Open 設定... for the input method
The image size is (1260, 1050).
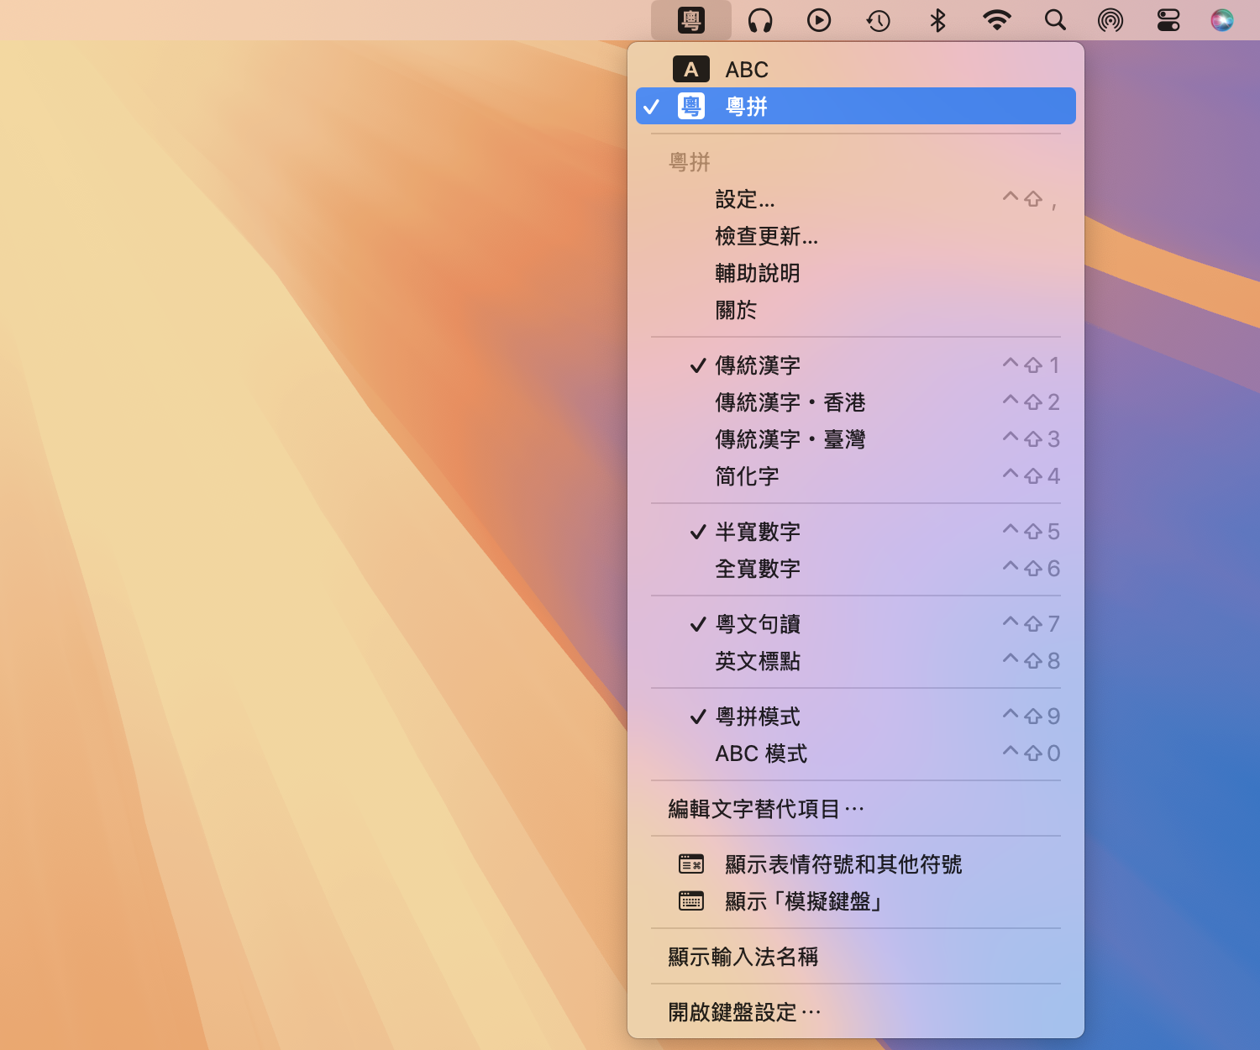tap(743, 199)
